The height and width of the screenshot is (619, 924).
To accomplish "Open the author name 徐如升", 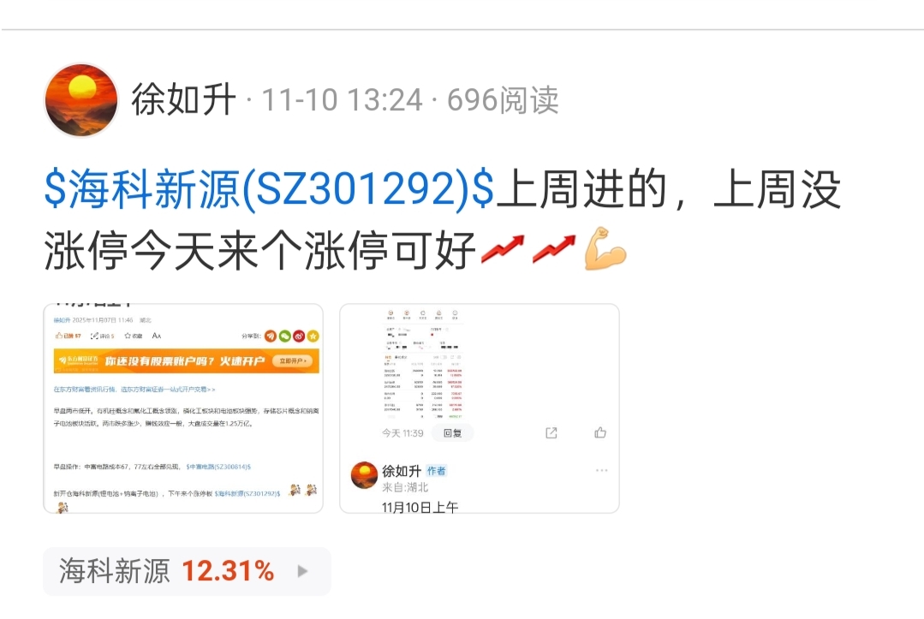I will click(x=183, y=99).
